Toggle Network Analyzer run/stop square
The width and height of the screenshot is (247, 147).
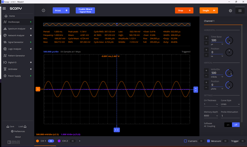[x=31, y=35]
